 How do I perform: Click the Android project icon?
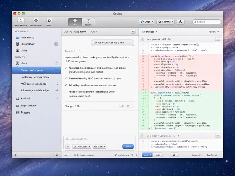[17, 98]
